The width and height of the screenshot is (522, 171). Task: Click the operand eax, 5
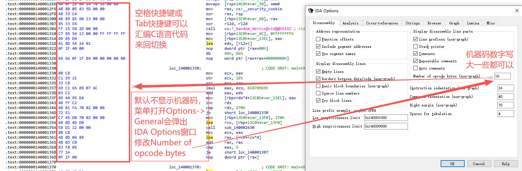231,147
